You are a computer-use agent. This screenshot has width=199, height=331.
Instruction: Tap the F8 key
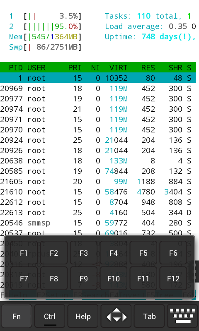click(x=54, y=278)
